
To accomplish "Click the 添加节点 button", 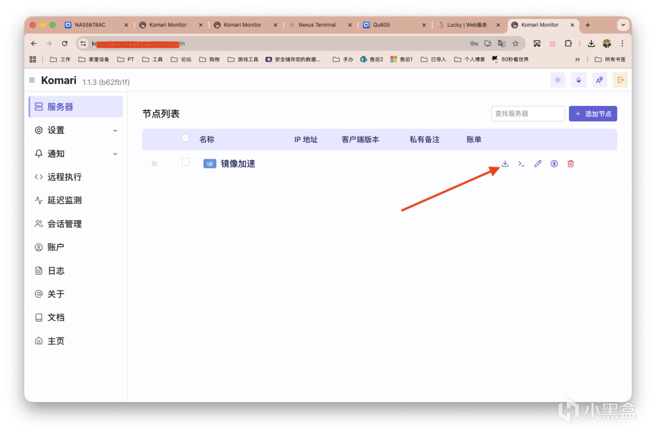I will (593, 114).
